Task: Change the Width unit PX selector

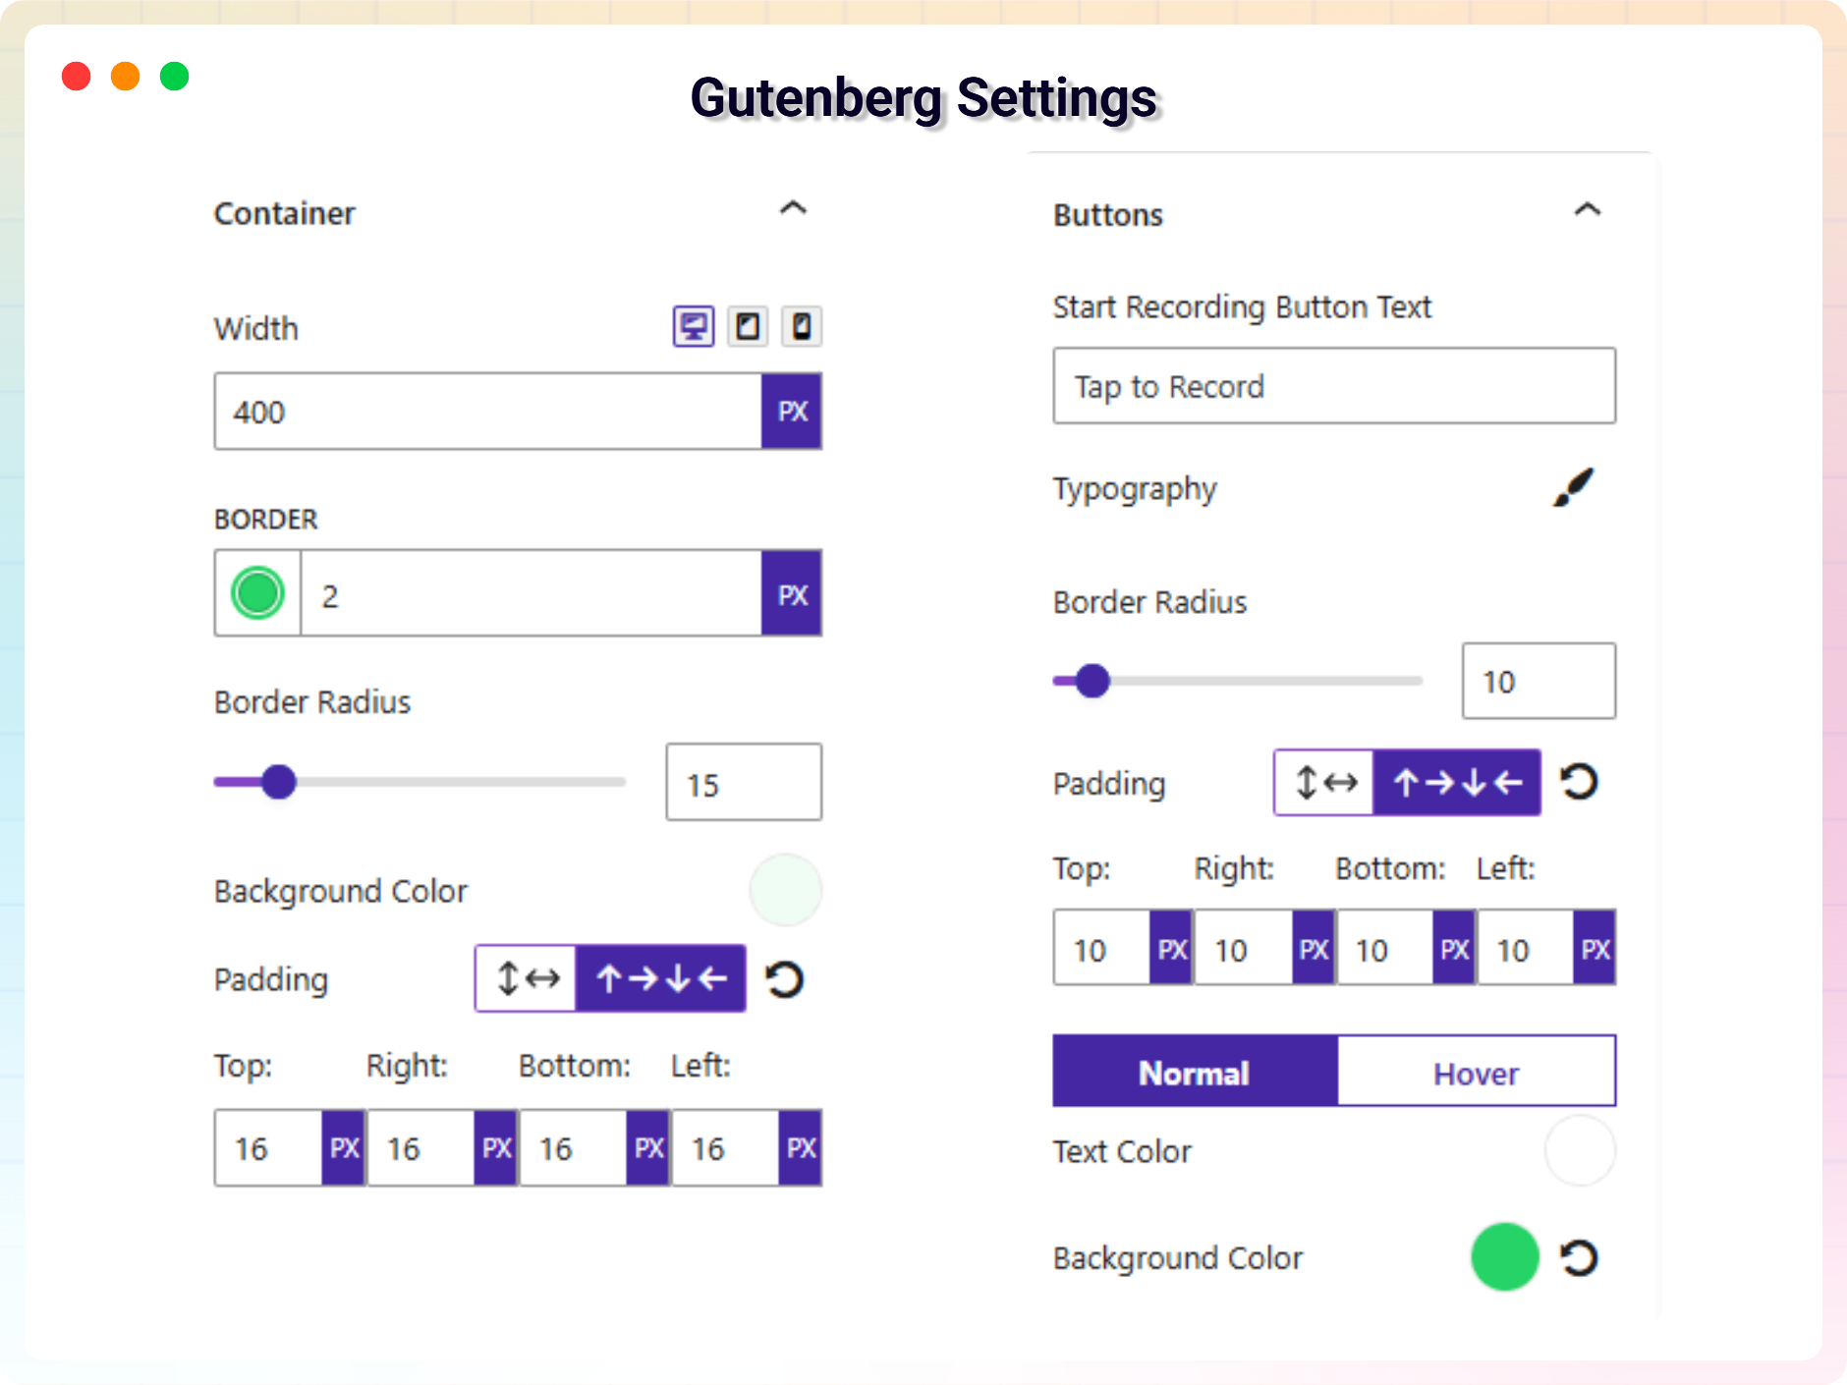Action: point(792,412)
